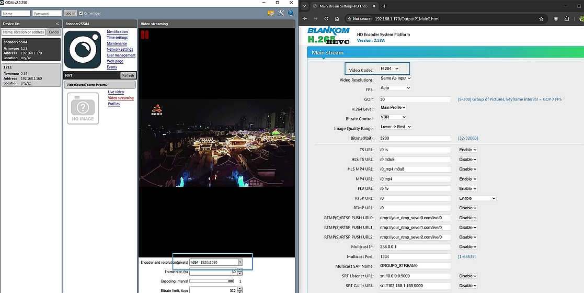Open the Identification link
The width and height of the screenshot is (584, 293).
click(x=117, y=32)
